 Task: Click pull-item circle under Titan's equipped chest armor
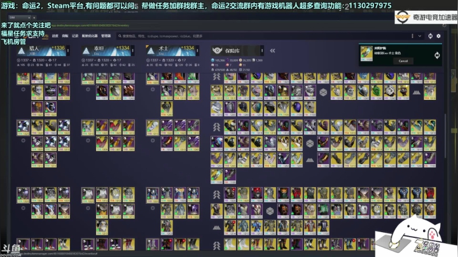[88, 208]
